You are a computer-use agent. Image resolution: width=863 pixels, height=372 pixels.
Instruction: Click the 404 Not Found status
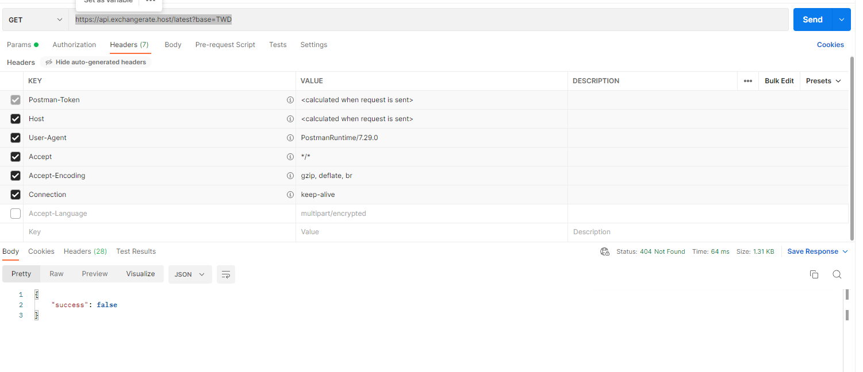(662, 251)
